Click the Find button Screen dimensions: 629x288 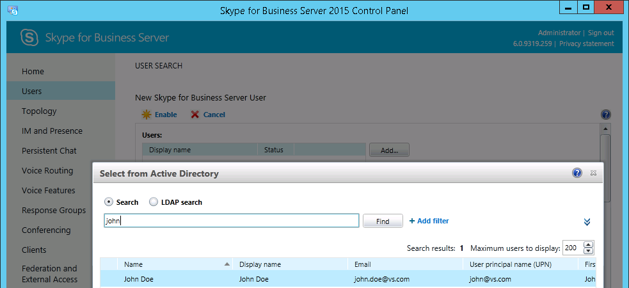383,221
